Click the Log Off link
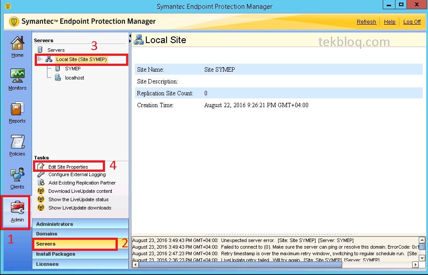428x275 pixels. [412, 22]
